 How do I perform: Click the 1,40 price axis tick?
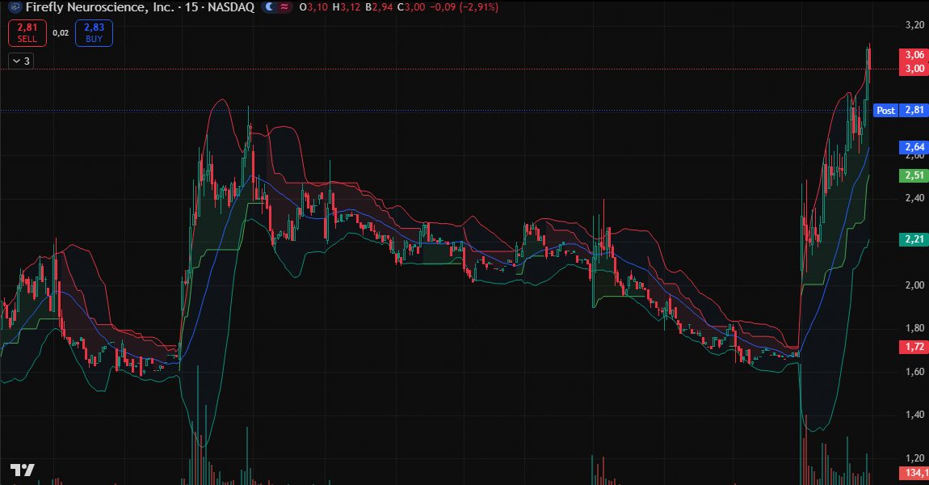pyautogui.click(x=914, y=415)
